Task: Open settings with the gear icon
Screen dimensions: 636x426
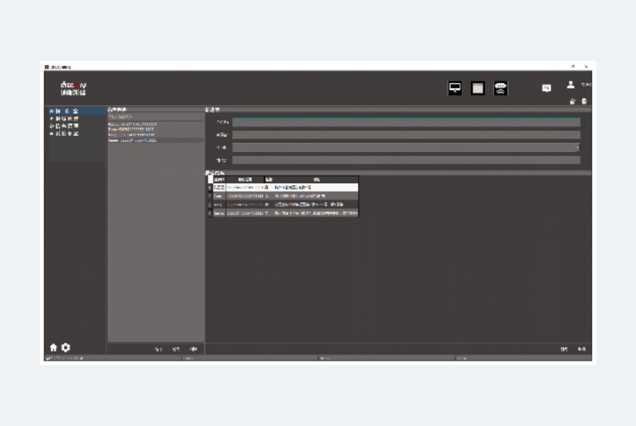Action: pos(65,348)
